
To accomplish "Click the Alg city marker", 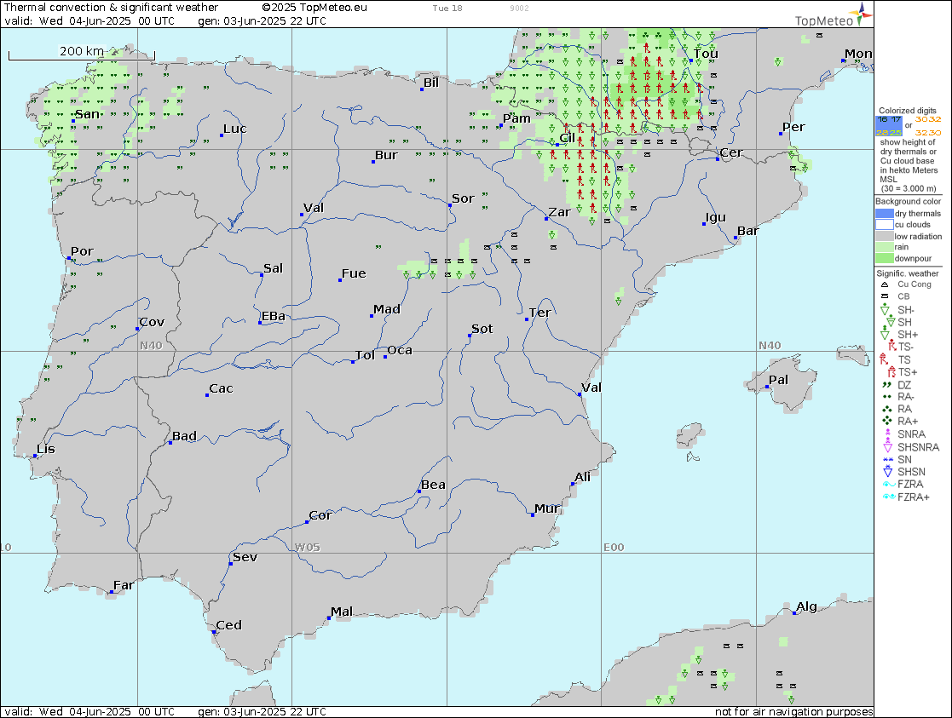I will (x=794, y=613).
